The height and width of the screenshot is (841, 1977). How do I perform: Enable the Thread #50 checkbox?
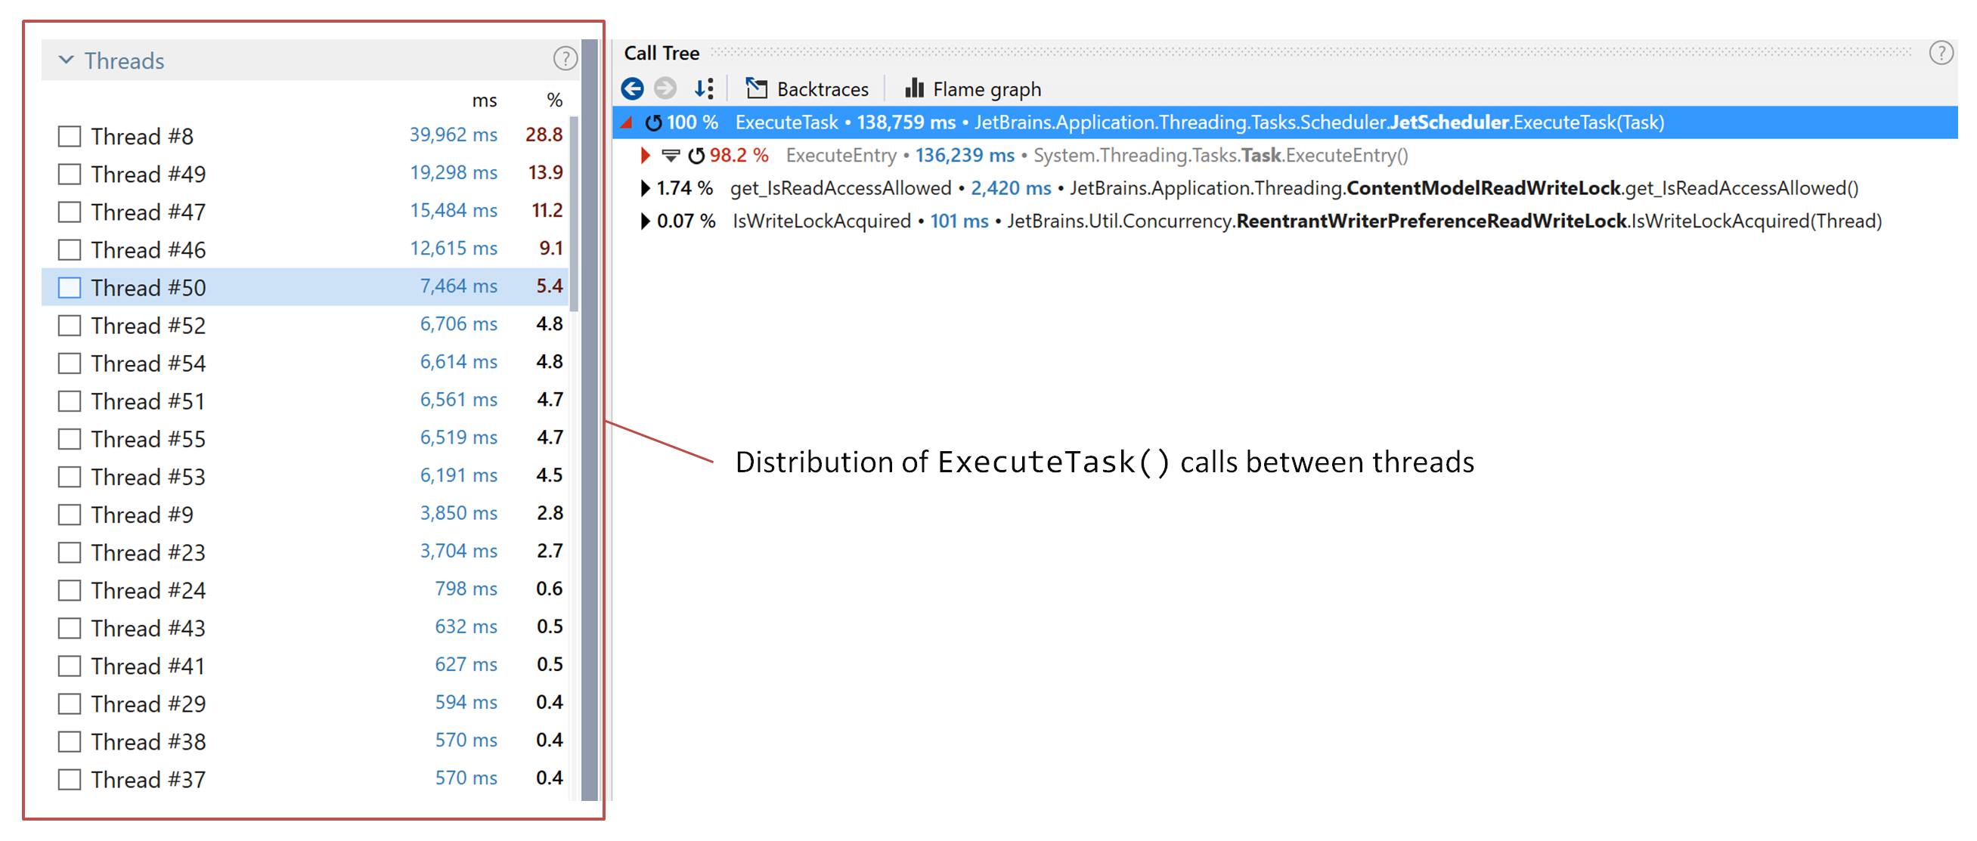[x=69, y=287]
